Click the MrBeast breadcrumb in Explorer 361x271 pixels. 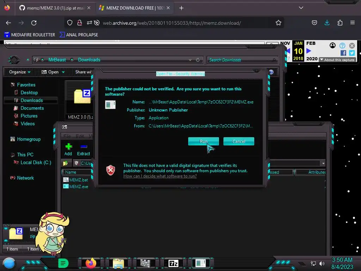(x=57, y=60)
